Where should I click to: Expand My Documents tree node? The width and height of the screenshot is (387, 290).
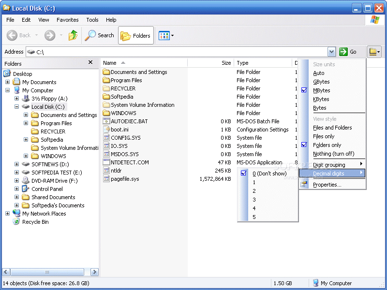(x=7, y=82)
